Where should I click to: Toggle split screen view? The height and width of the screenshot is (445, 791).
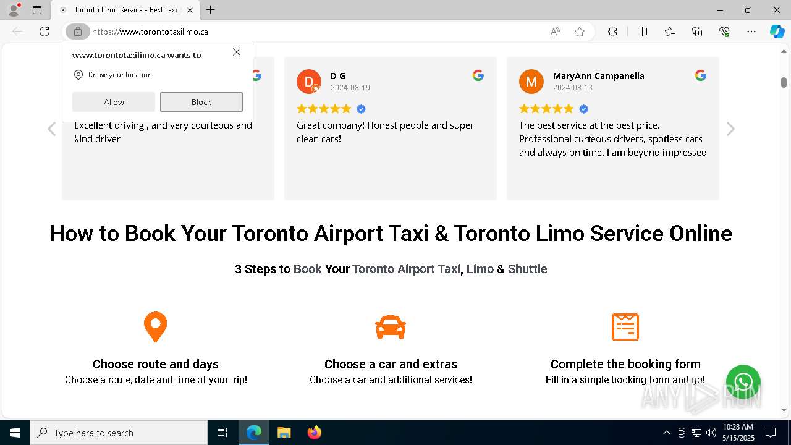click(642, 32)
